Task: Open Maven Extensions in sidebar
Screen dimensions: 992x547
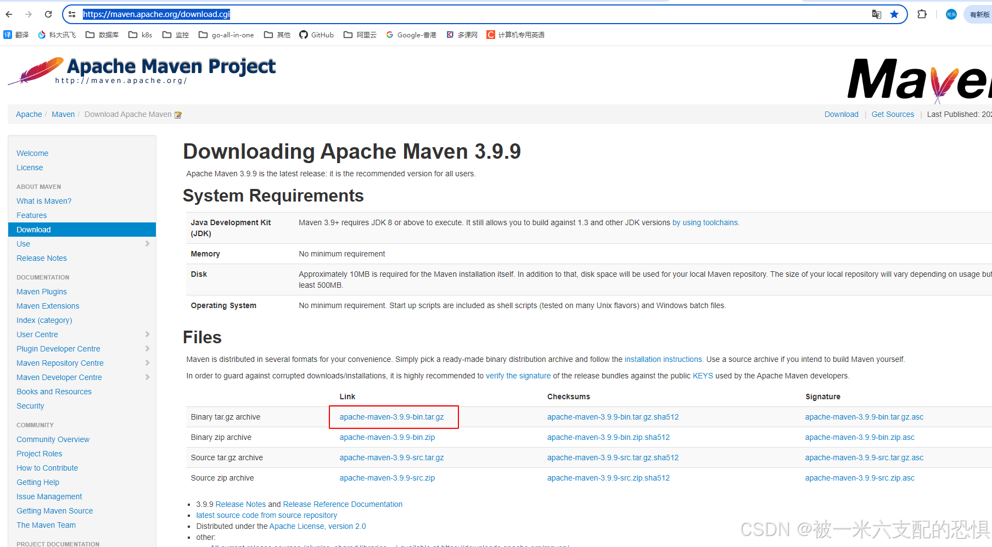Action: pos(48,306)
